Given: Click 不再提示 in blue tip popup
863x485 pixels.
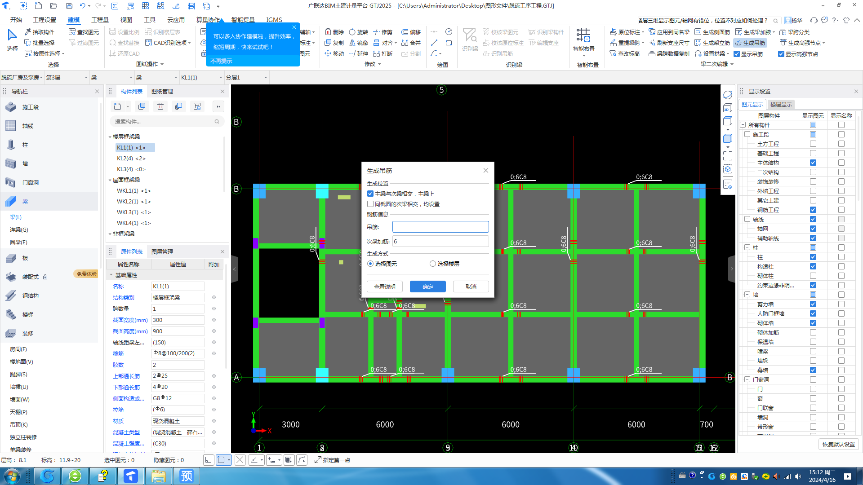Looking at the screenshot, I should point(221,61).
